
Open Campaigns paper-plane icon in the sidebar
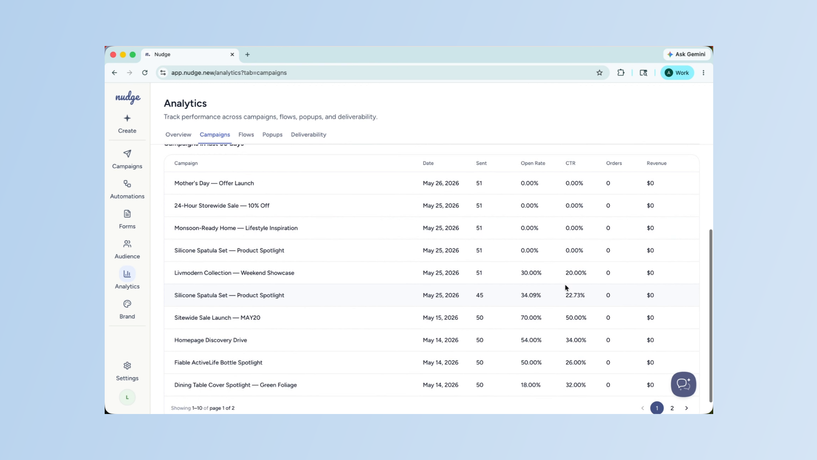click(127, 154)
